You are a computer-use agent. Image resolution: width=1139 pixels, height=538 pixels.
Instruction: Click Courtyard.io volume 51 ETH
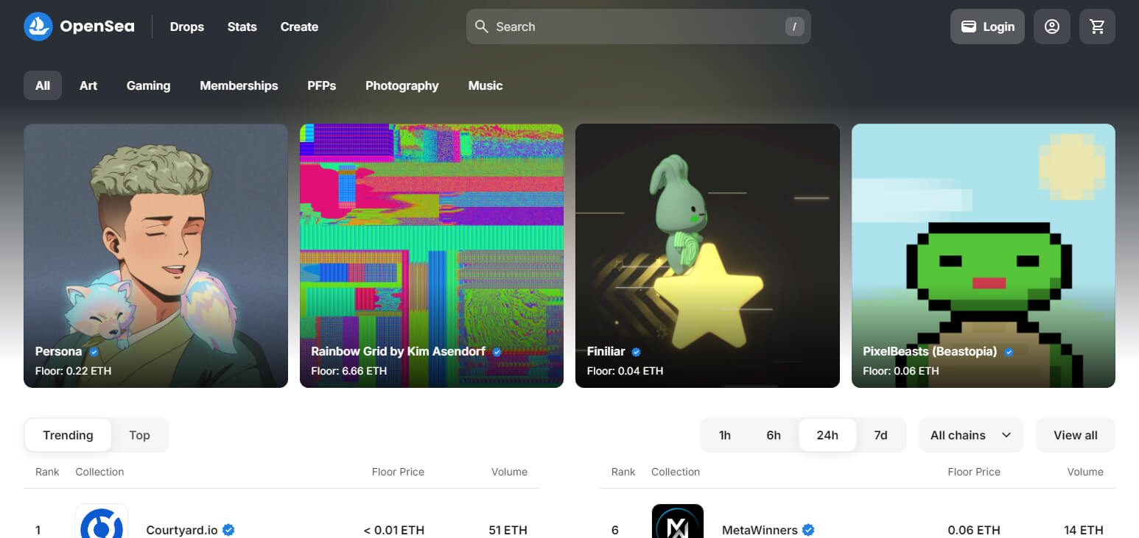[508, 530]
